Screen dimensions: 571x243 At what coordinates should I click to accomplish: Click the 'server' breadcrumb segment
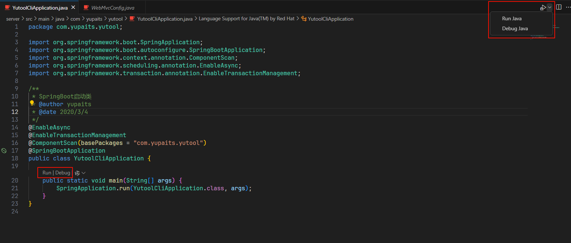pos(13,19)
